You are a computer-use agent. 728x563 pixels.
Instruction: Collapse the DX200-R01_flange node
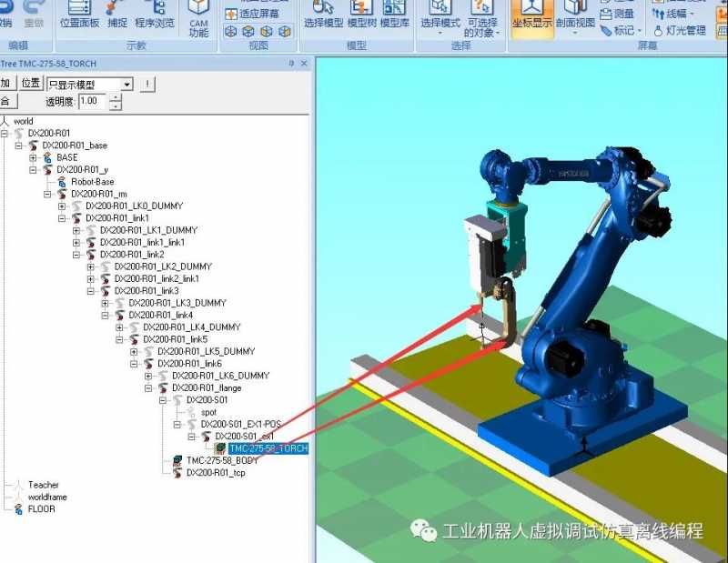coord(148,388)
